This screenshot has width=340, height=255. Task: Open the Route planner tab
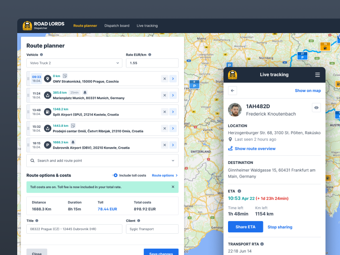click(85, 25)
